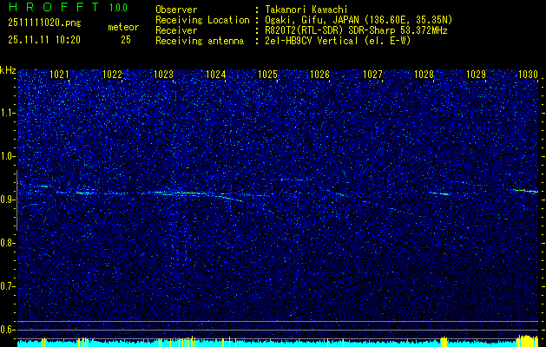Click the 1.0 kHz frequency label
The width and height of the screenshot is (546, 347).
click(7, 156)
